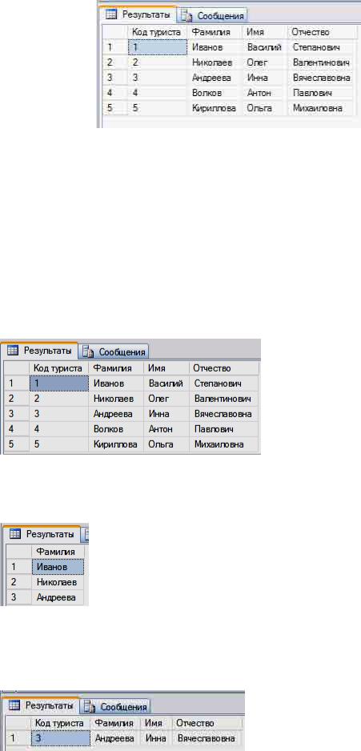Screen dimensions: 361x751
Task: Switch to Сообщения tab above the topmost grid
Action: 213,15
